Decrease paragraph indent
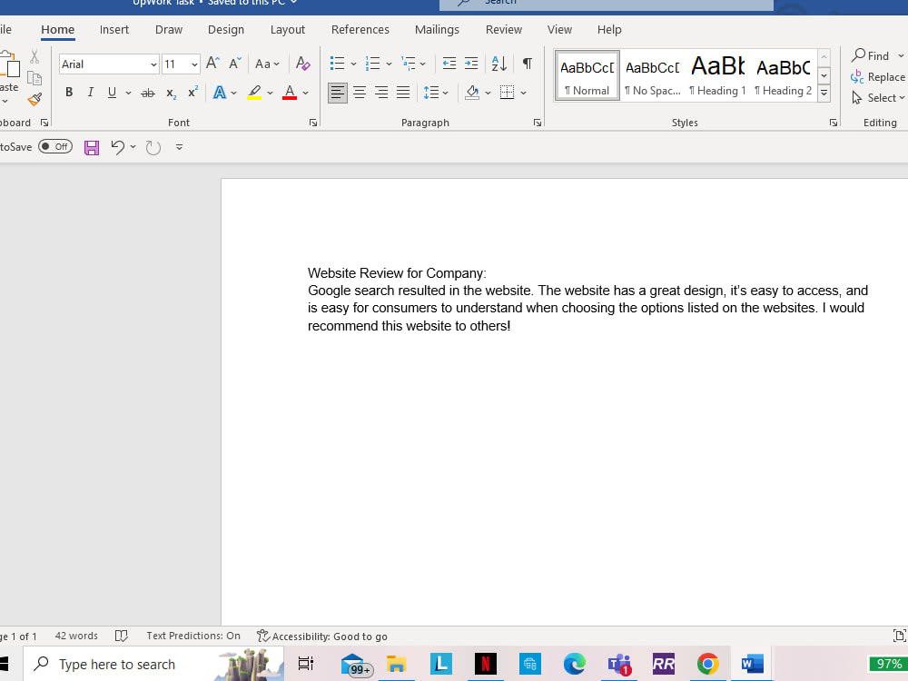Image resolution: width=908 pixels, height=681 pixels. click(449, 64)
